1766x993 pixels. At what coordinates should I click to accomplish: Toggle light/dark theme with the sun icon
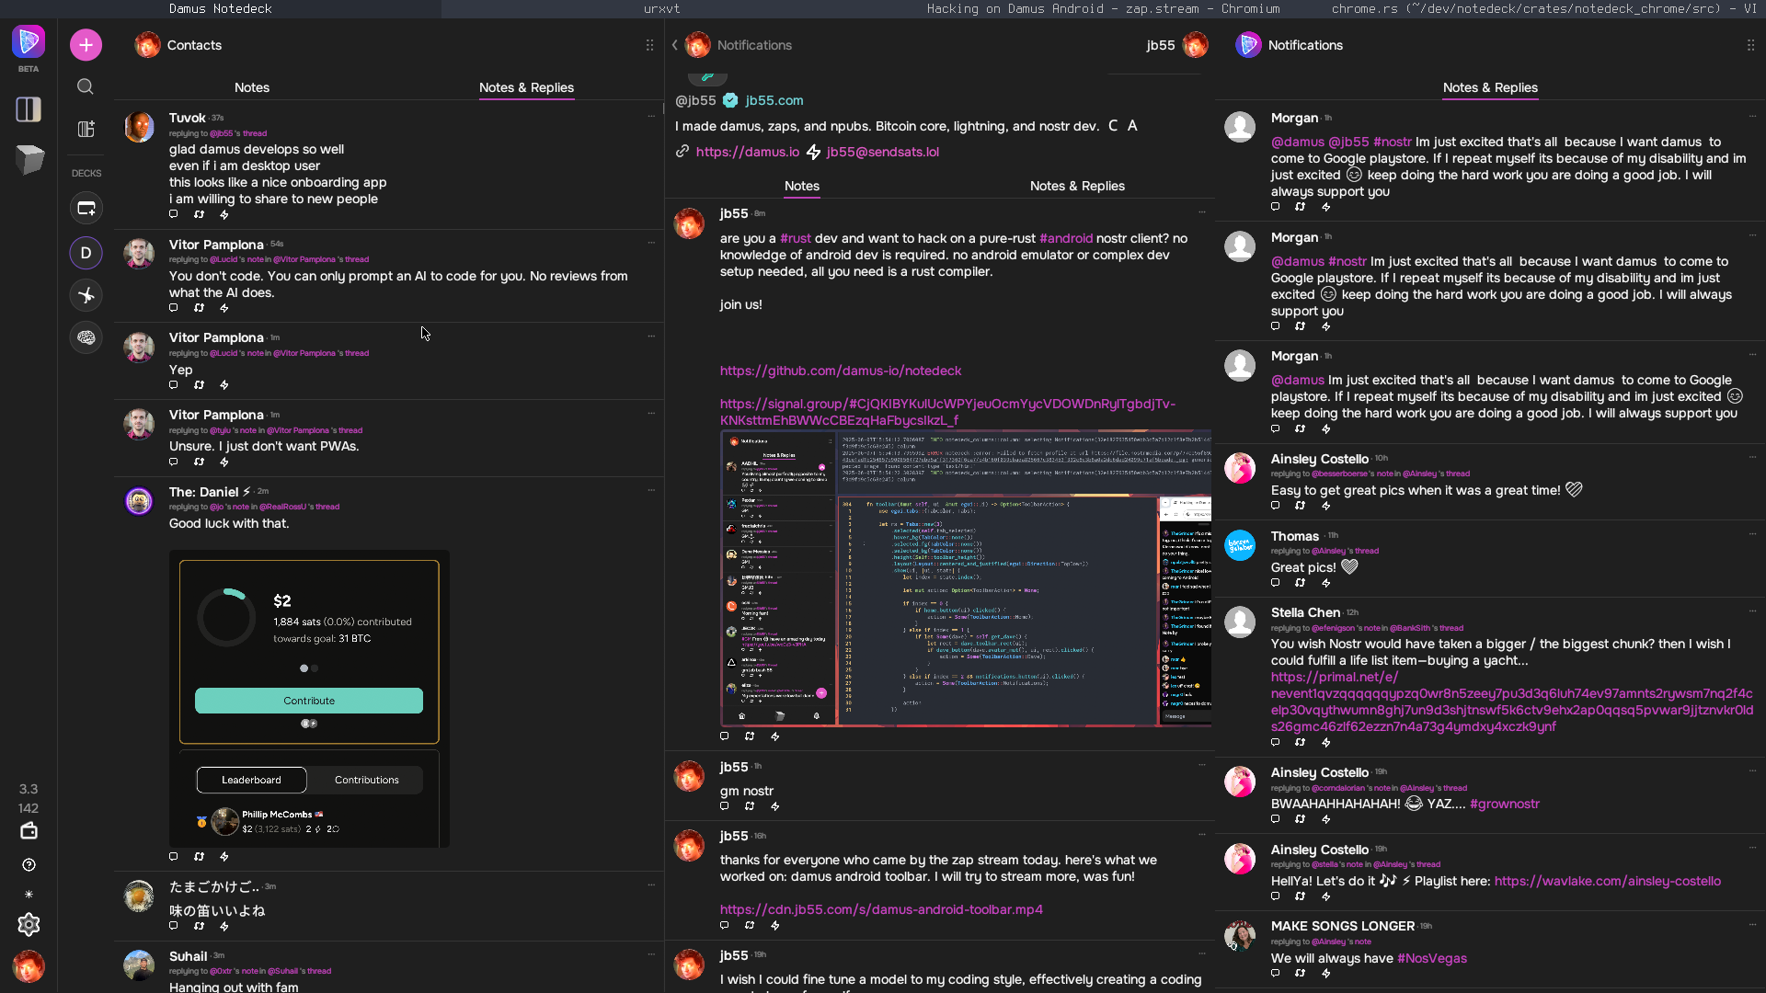(29, 894)
